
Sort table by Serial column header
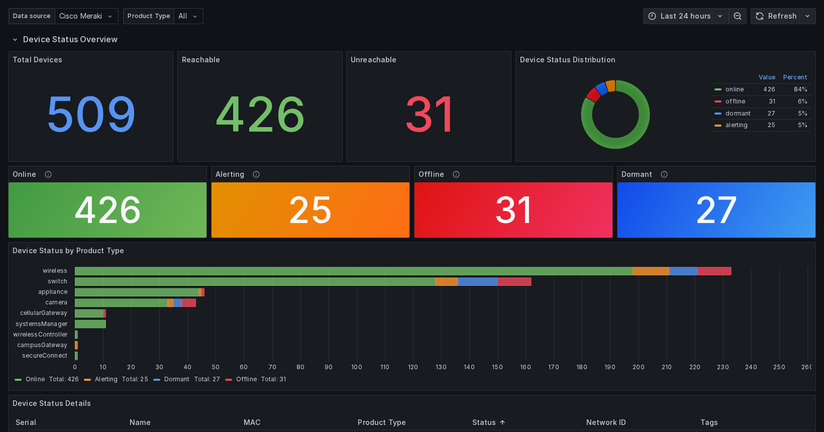coord(26,422)
